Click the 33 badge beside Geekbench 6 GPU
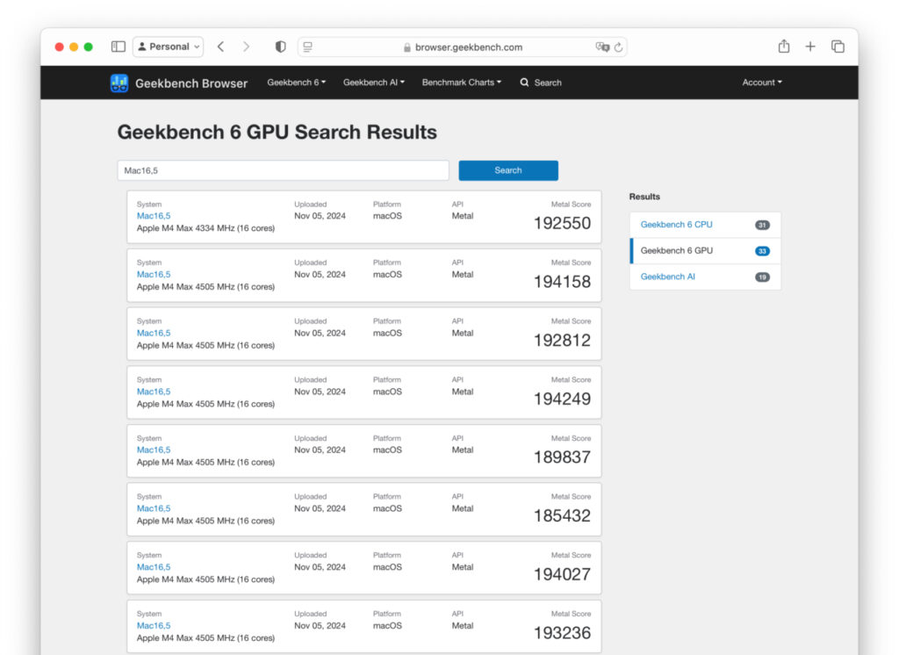899x655 pixels. [x=762, y=251]
